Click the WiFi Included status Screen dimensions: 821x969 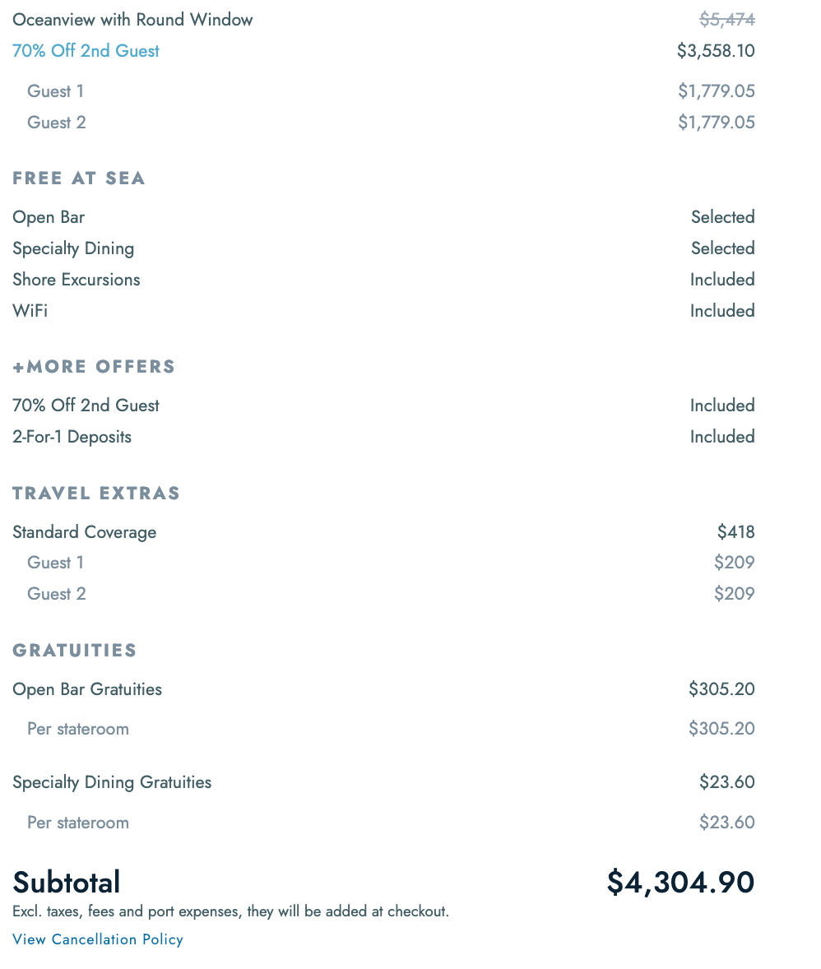click(x=721, y=311)
